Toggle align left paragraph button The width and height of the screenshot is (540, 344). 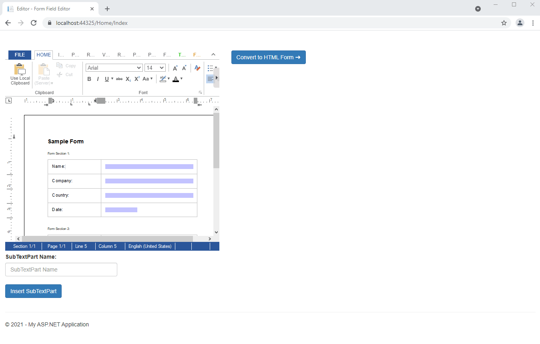pos(211,79)
